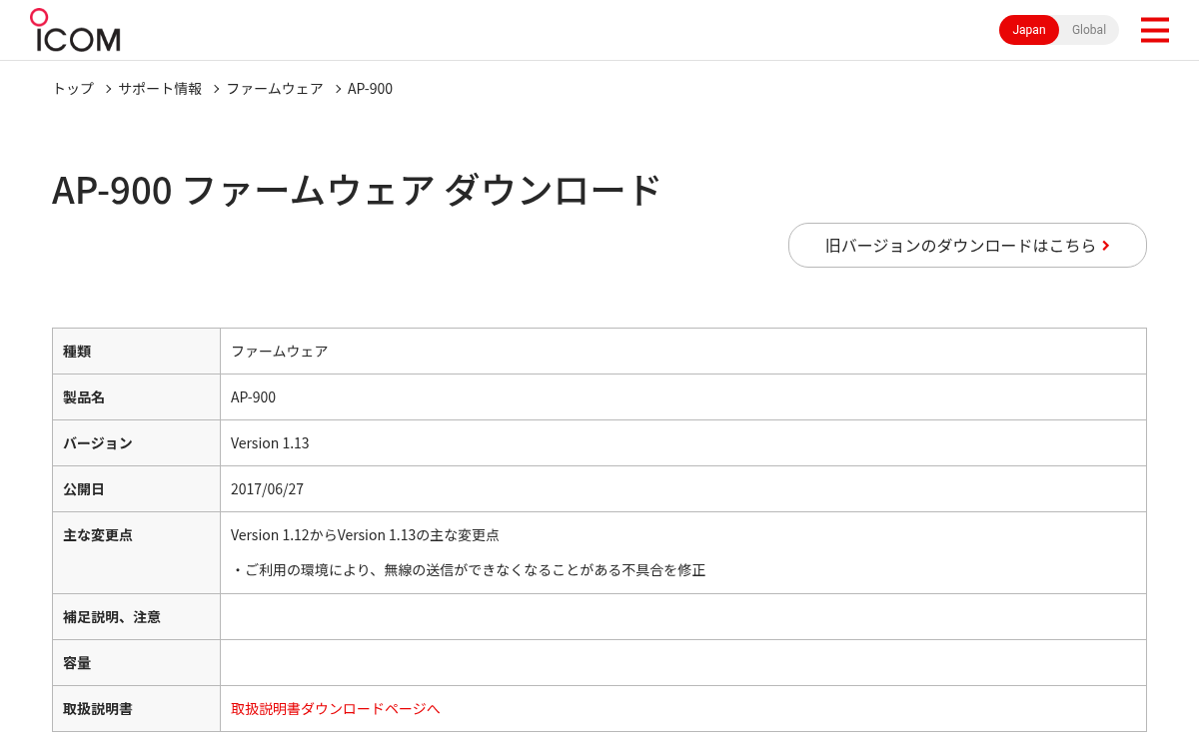Switch site region to Japan
1199x756 pixels.
pyautogui.click(x=1029, y=30)
